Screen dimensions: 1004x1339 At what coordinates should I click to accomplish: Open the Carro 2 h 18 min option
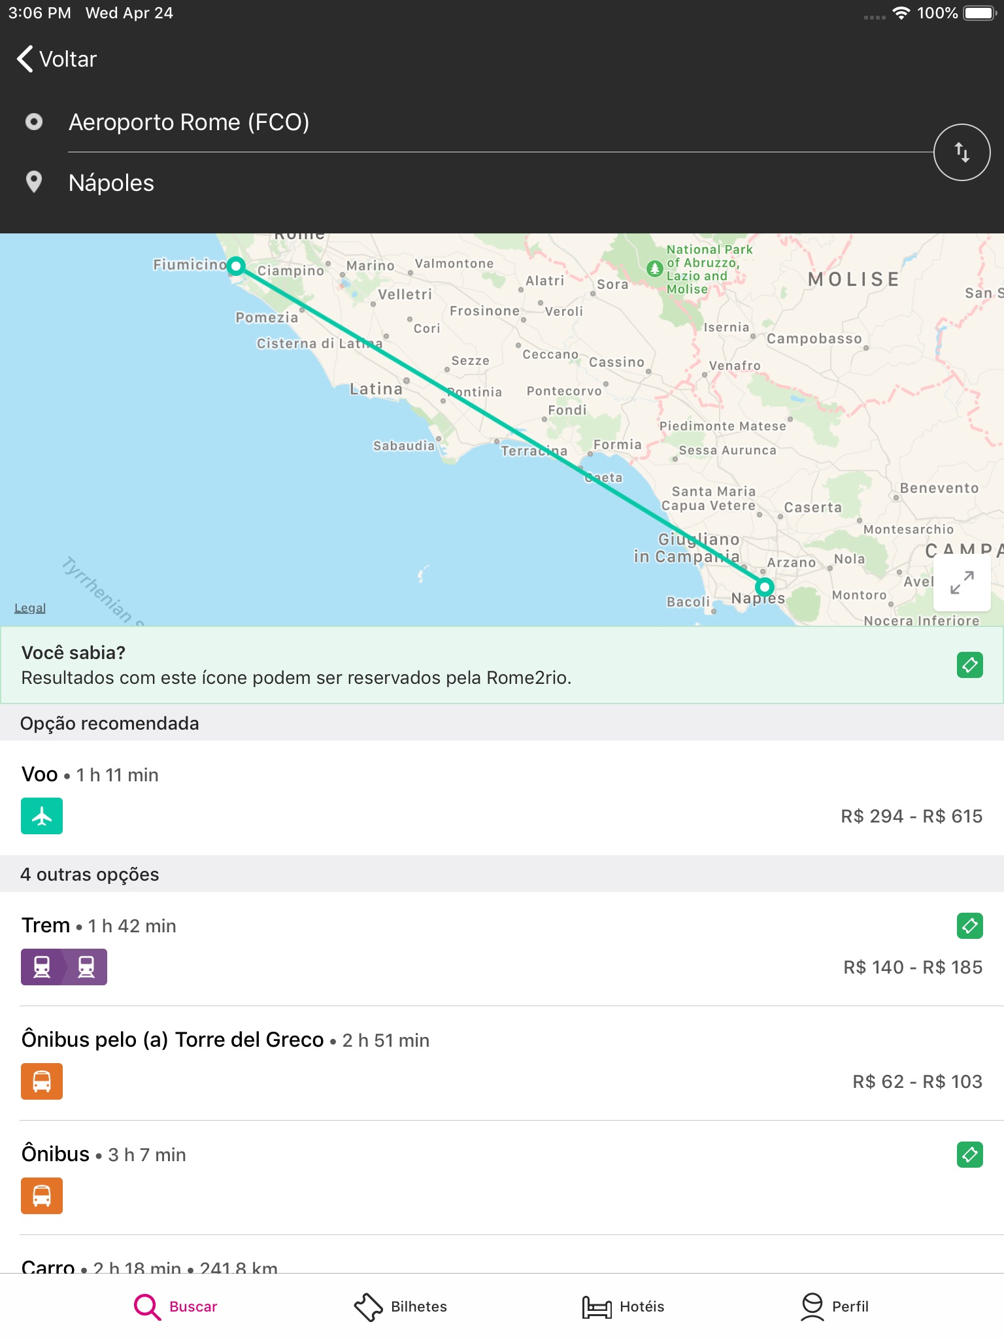point(502,1254)
